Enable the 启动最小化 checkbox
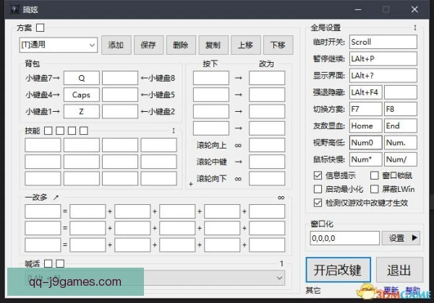The image size is (434, 303). (x=318, y=189)
